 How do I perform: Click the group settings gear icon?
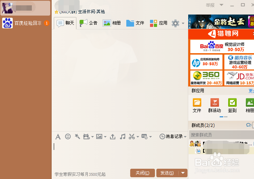(x=175, y=23)
